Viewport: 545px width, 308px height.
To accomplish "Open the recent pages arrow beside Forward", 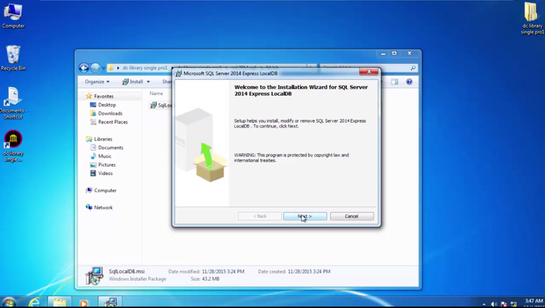I will coord(103,68).
